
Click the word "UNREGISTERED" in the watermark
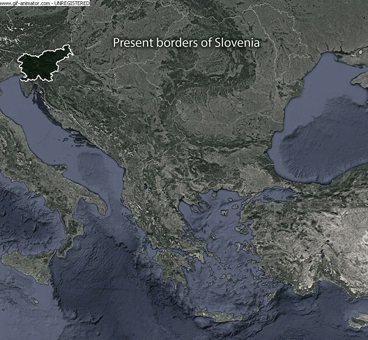(73, 3)
